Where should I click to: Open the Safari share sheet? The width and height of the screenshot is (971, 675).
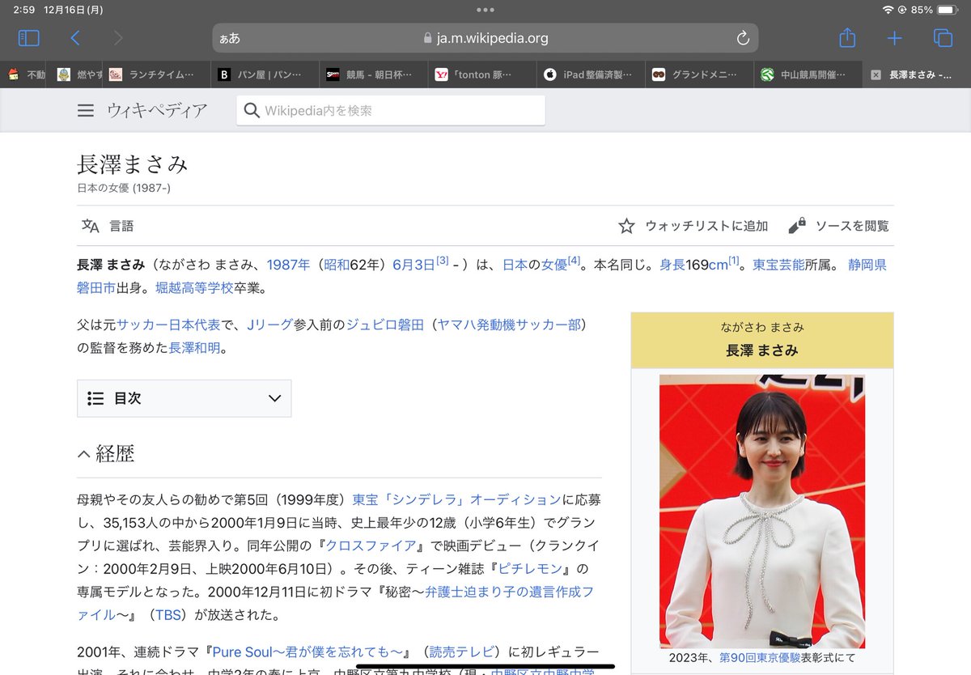click(x=847, y=38)
